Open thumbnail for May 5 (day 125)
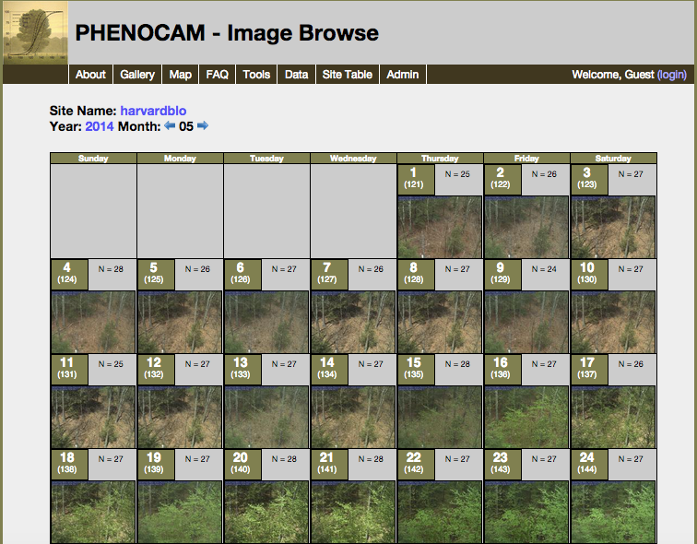The height and width of the screenshot is (544, 697). click(180, 322)
